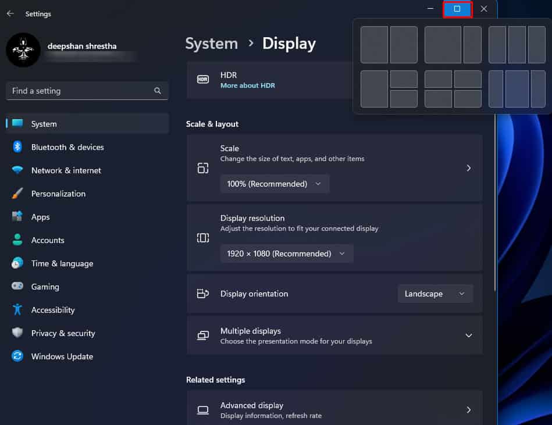552x425 pixels.
Task: Click the search magnifier icon
Action: [158, 91]
